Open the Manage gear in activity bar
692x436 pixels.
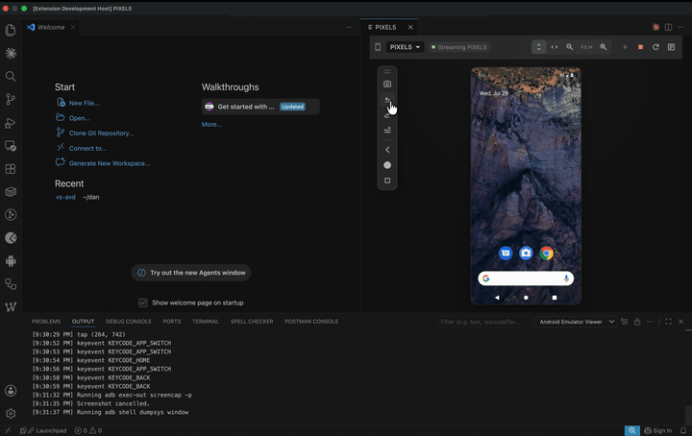pyautogui.click(x=11, y=414)
